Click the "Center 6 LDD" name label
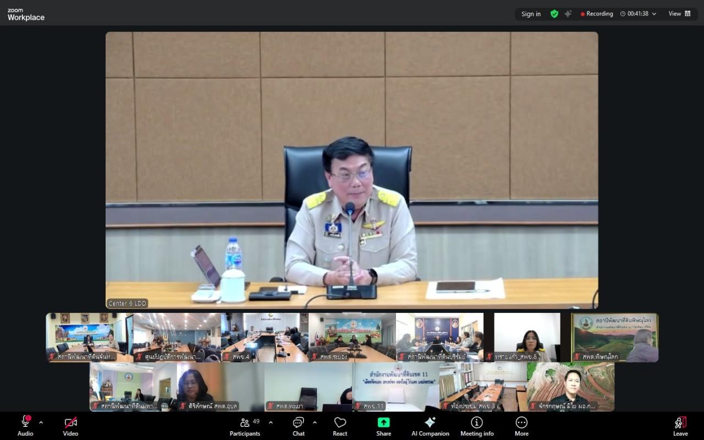704x440 pixels. (128, 304)
